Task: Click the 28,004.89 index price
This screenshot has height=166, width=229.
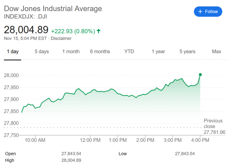Action: click(26, 30)
